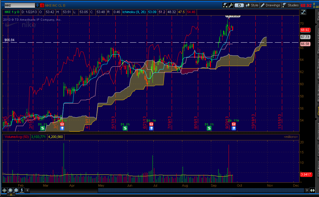The height and width of the screenshot is (197, 319).
Task: Click the 53.42 open price value
Action: [50, 12]
